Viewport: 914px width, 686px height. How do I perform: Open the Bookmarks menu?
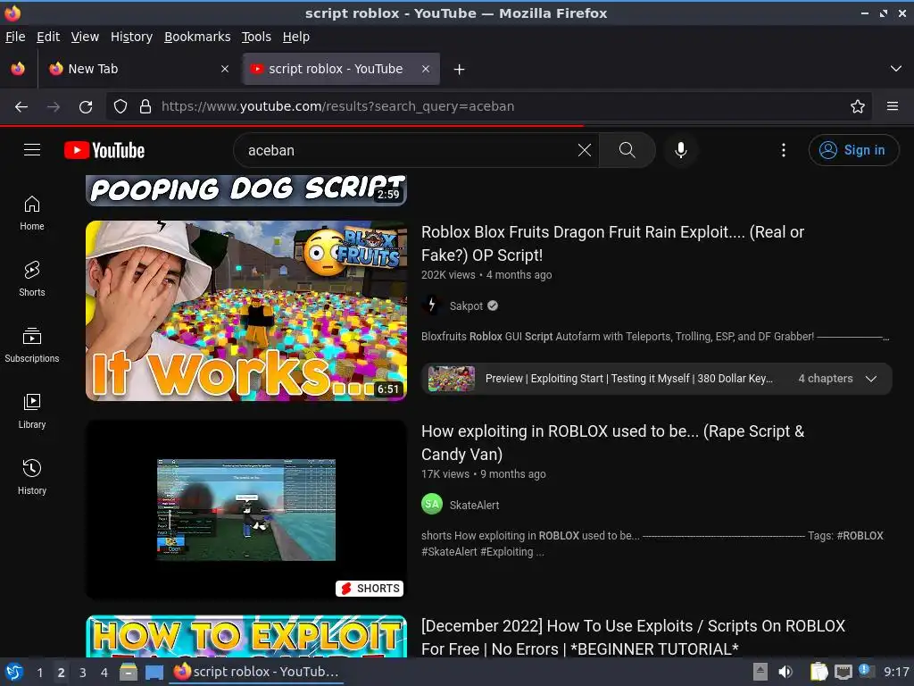(197, 37)
